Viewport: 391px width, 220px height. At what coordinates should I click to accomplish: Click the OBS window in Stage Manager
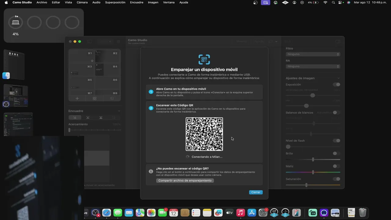16,95
